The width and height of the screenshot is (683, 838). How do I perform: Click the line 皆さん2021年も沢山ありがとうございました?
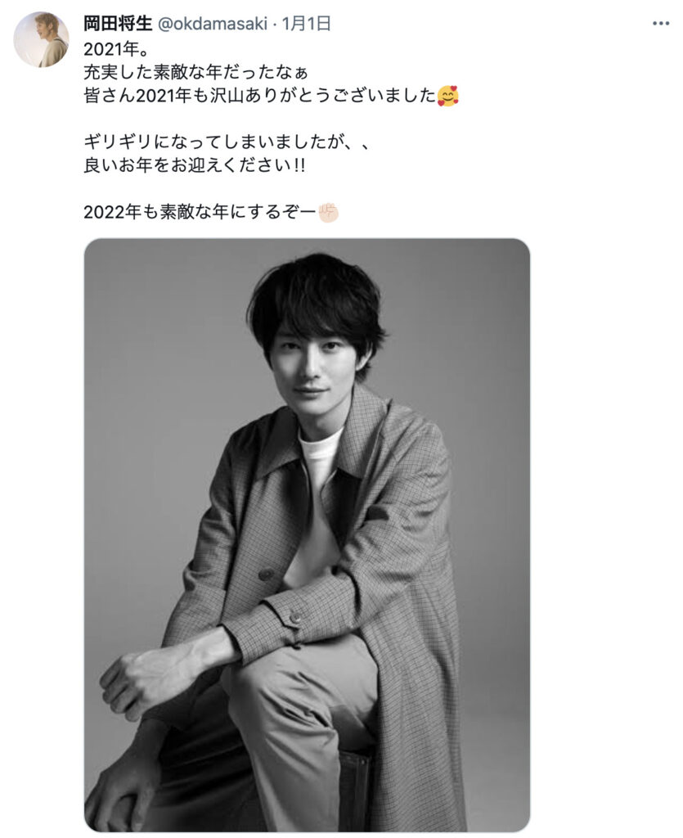tap(260, 96)
